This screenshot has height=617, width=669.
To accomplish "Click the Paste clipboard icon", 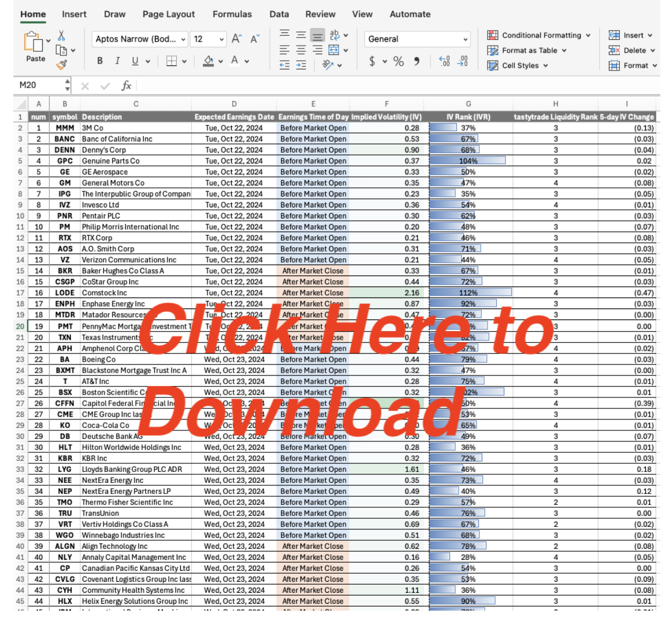I will point(34,42).
